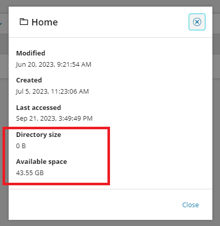Screen dimensions: 220x226
Task: Select the Jun 20, 2023 modified timestamp
Action: point(53,65)
